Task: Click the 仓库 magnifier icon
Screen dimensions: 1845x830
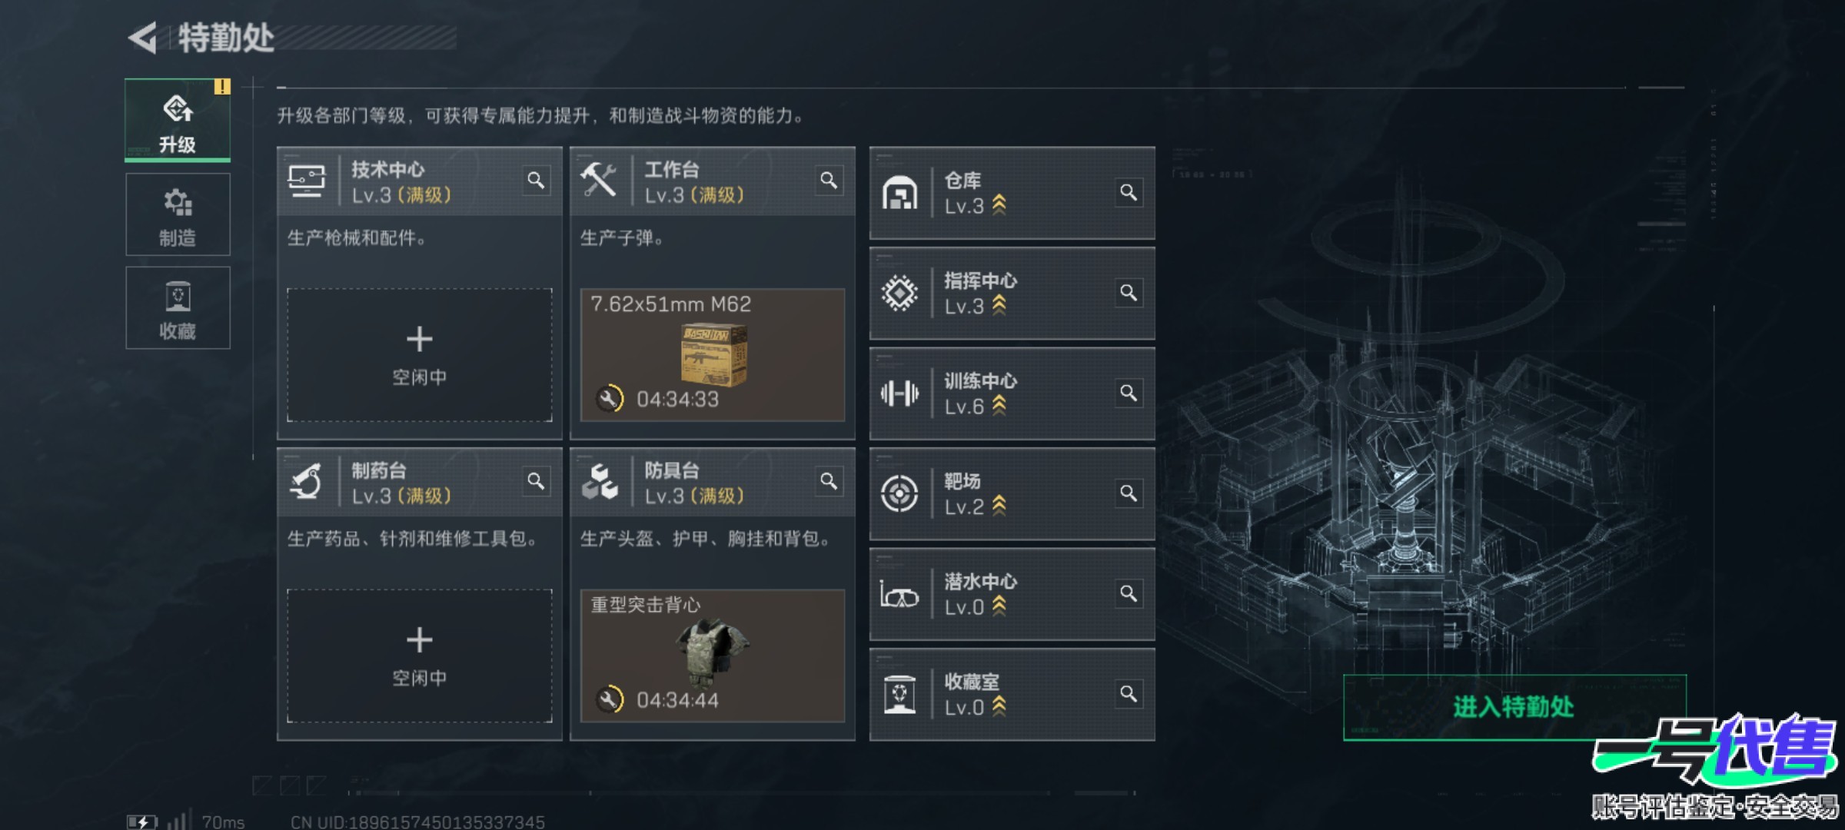Action: click(1129, 192)
